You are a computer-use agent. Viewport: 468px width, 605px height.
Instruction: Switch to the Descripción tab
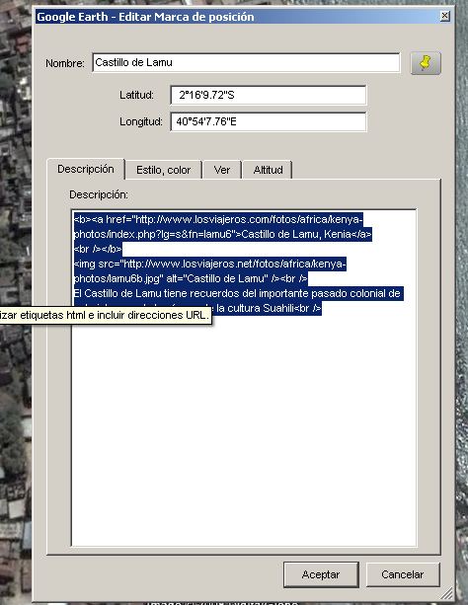coord(86,169)
